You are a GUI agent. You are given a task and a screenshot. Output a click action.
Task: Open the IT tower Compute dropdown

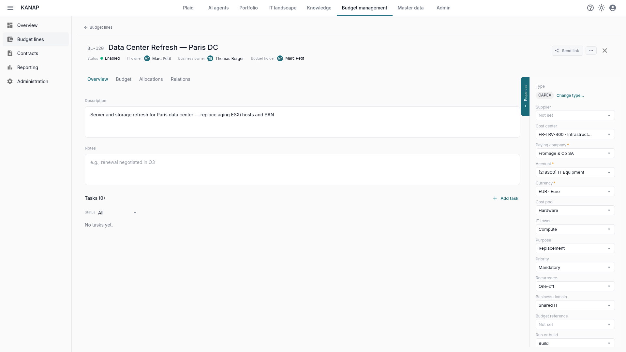(x=575, y=229)
